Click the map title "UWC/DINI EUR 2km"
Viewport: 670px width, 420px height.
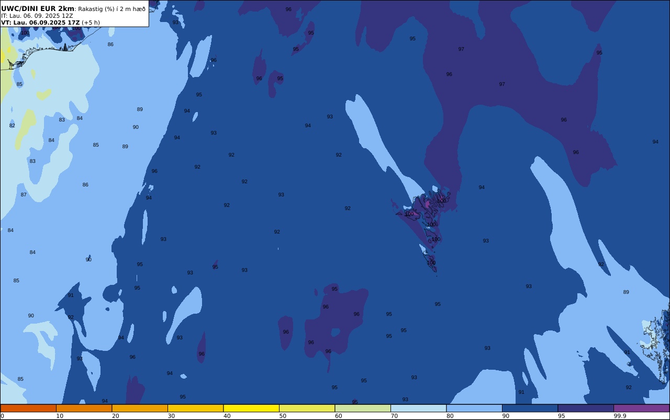point(38,9)
